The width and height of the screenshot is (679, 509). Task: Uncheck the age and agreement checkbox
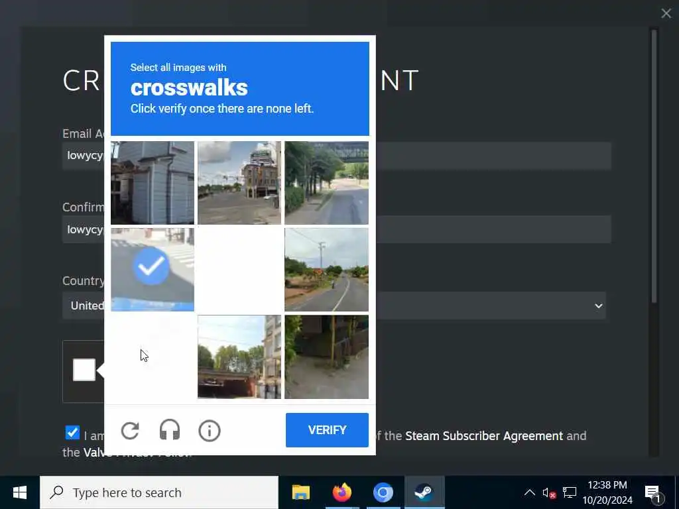coord(72,432)
